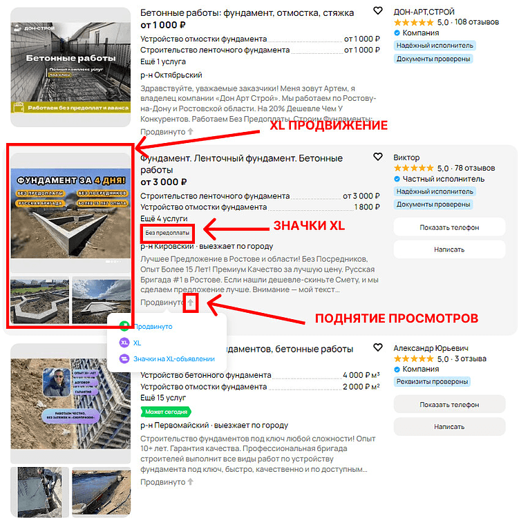The image size is (519, 525).
Task: Expand Ещё 15 услуг list
Action: [163, 398]
